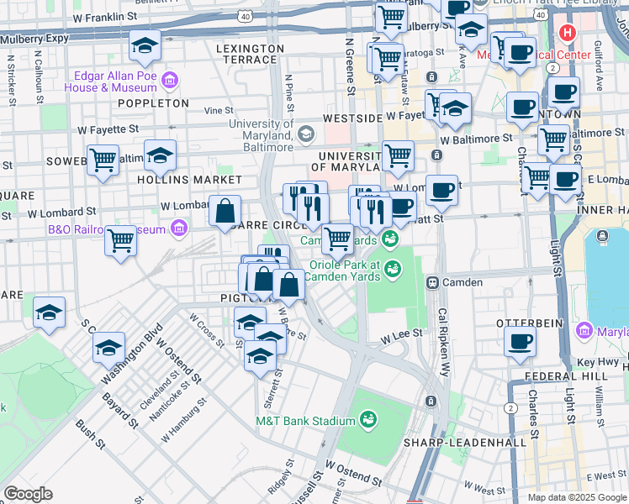The height and width of the screenshot is (504, 629).
Task: Click the Google logo link
Action: [28, 494]
